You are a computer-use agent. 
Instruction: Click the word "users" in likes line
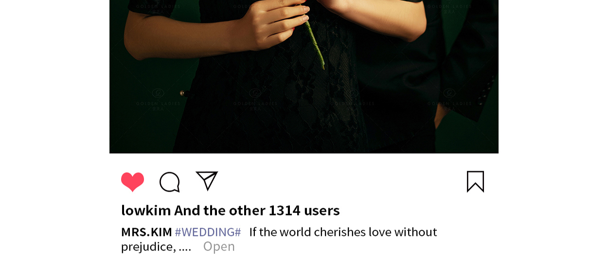coord(322,210)
